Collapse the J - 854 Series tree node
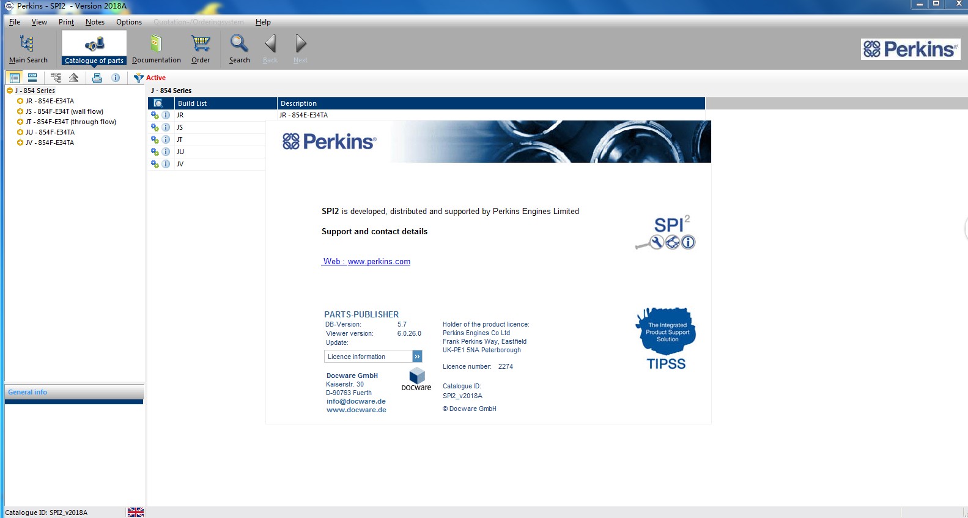Screen dimensions: 968x518 coord(10,91)
